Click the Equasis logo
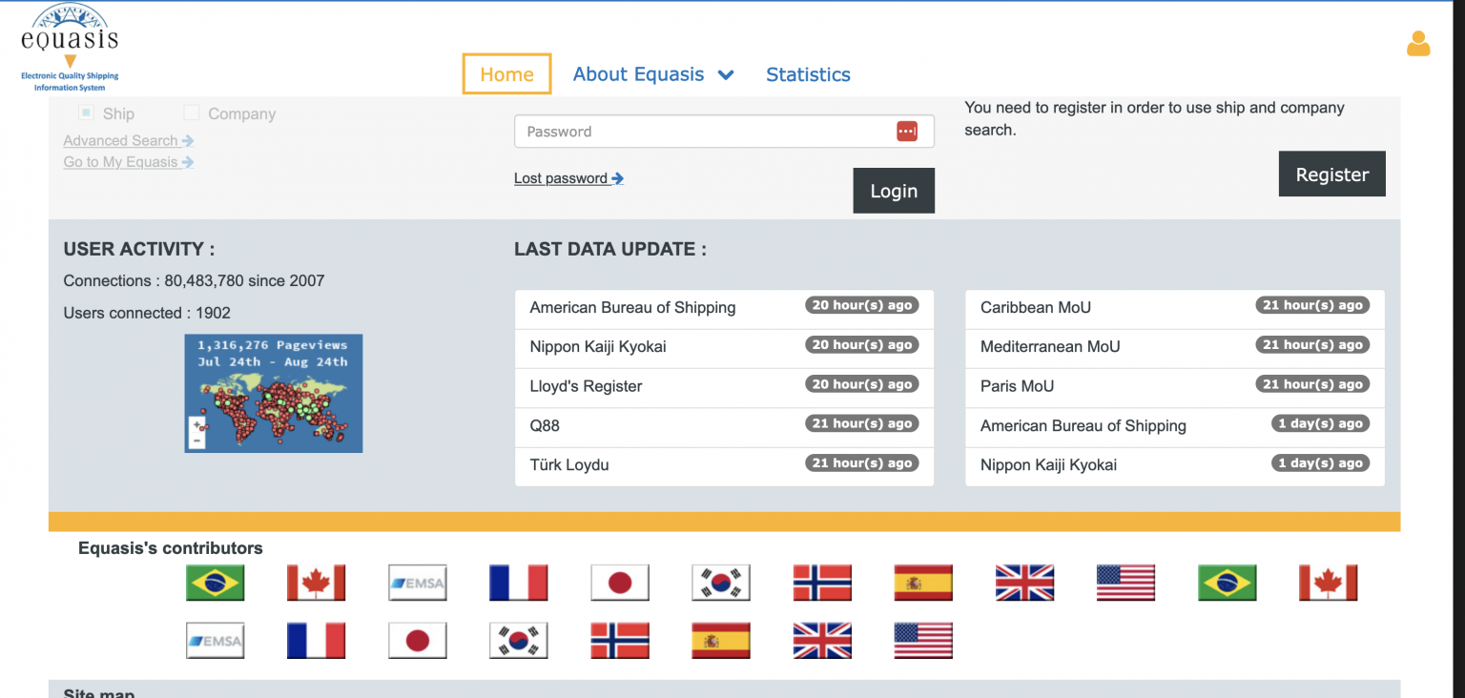This screenshot has width=1465, height=698. (68, 43)
